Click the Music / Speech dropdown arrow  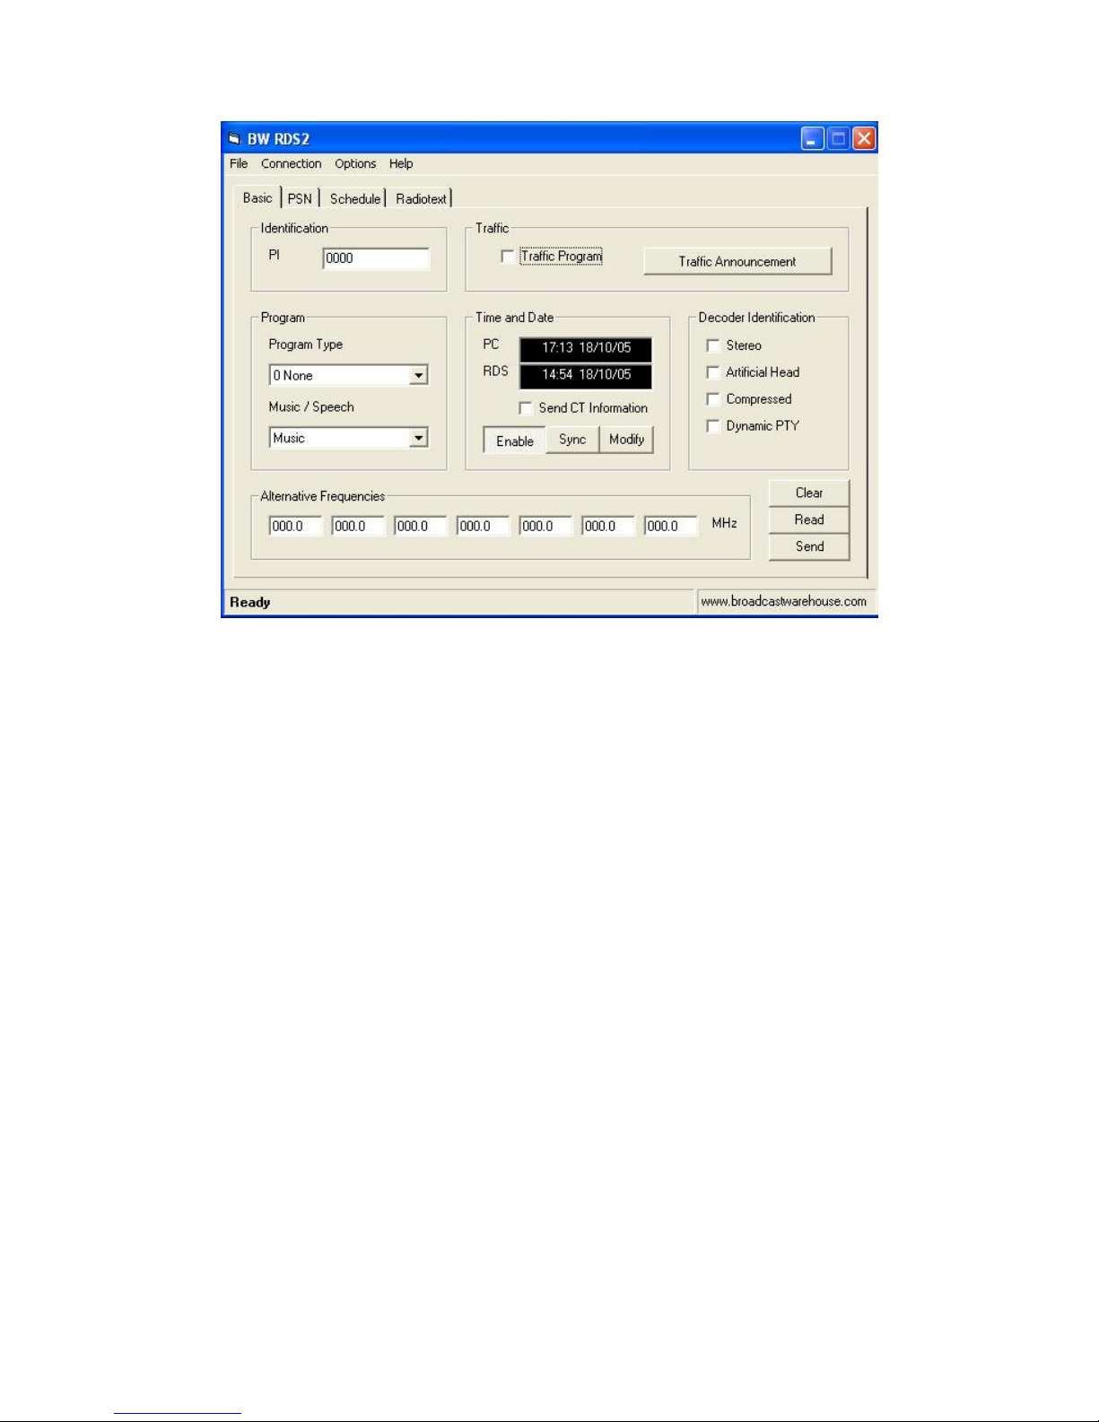[x=418, y=438]
